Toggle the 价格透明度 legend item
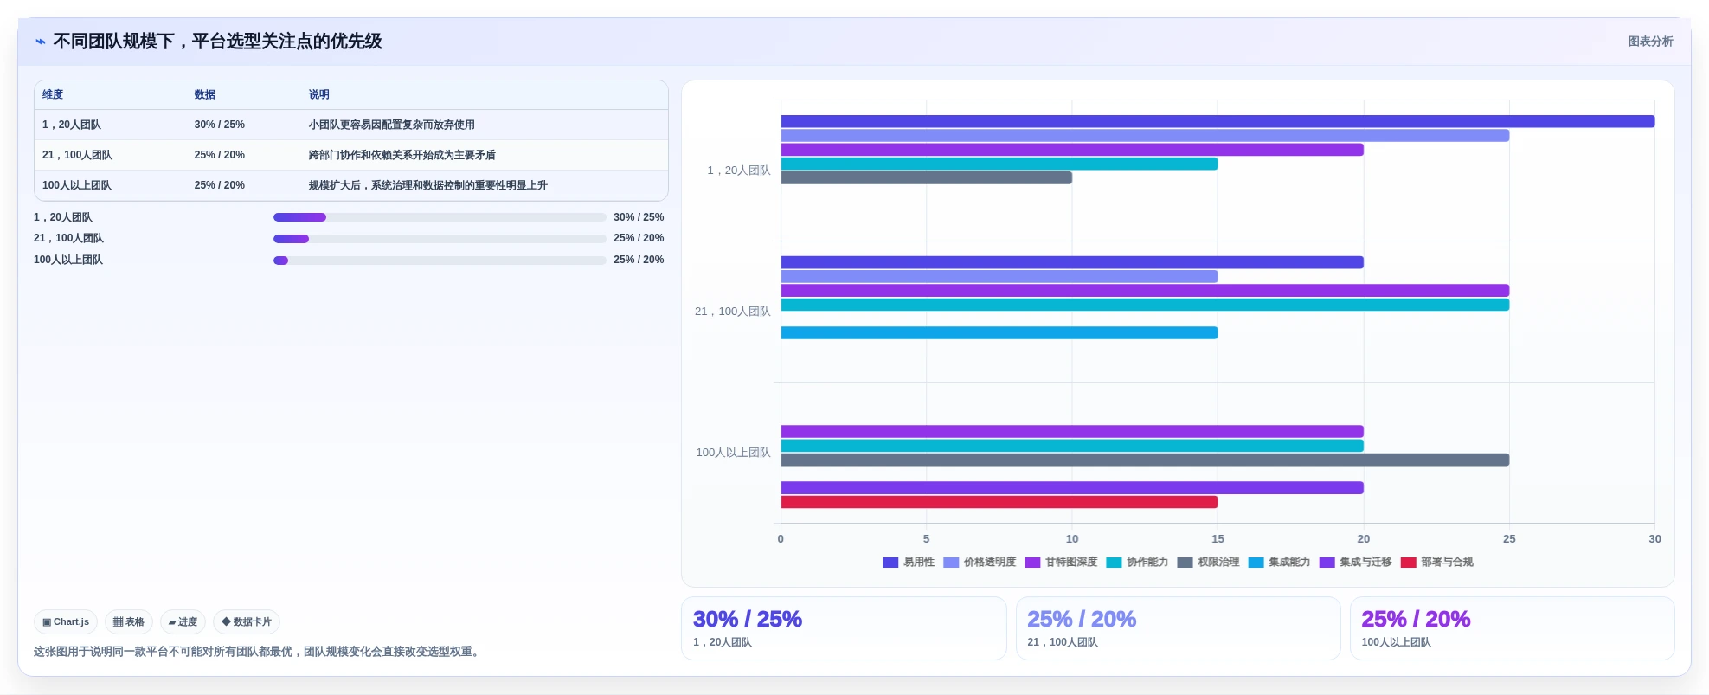Viewport: 1709px width, 695px height. point(980,563)
